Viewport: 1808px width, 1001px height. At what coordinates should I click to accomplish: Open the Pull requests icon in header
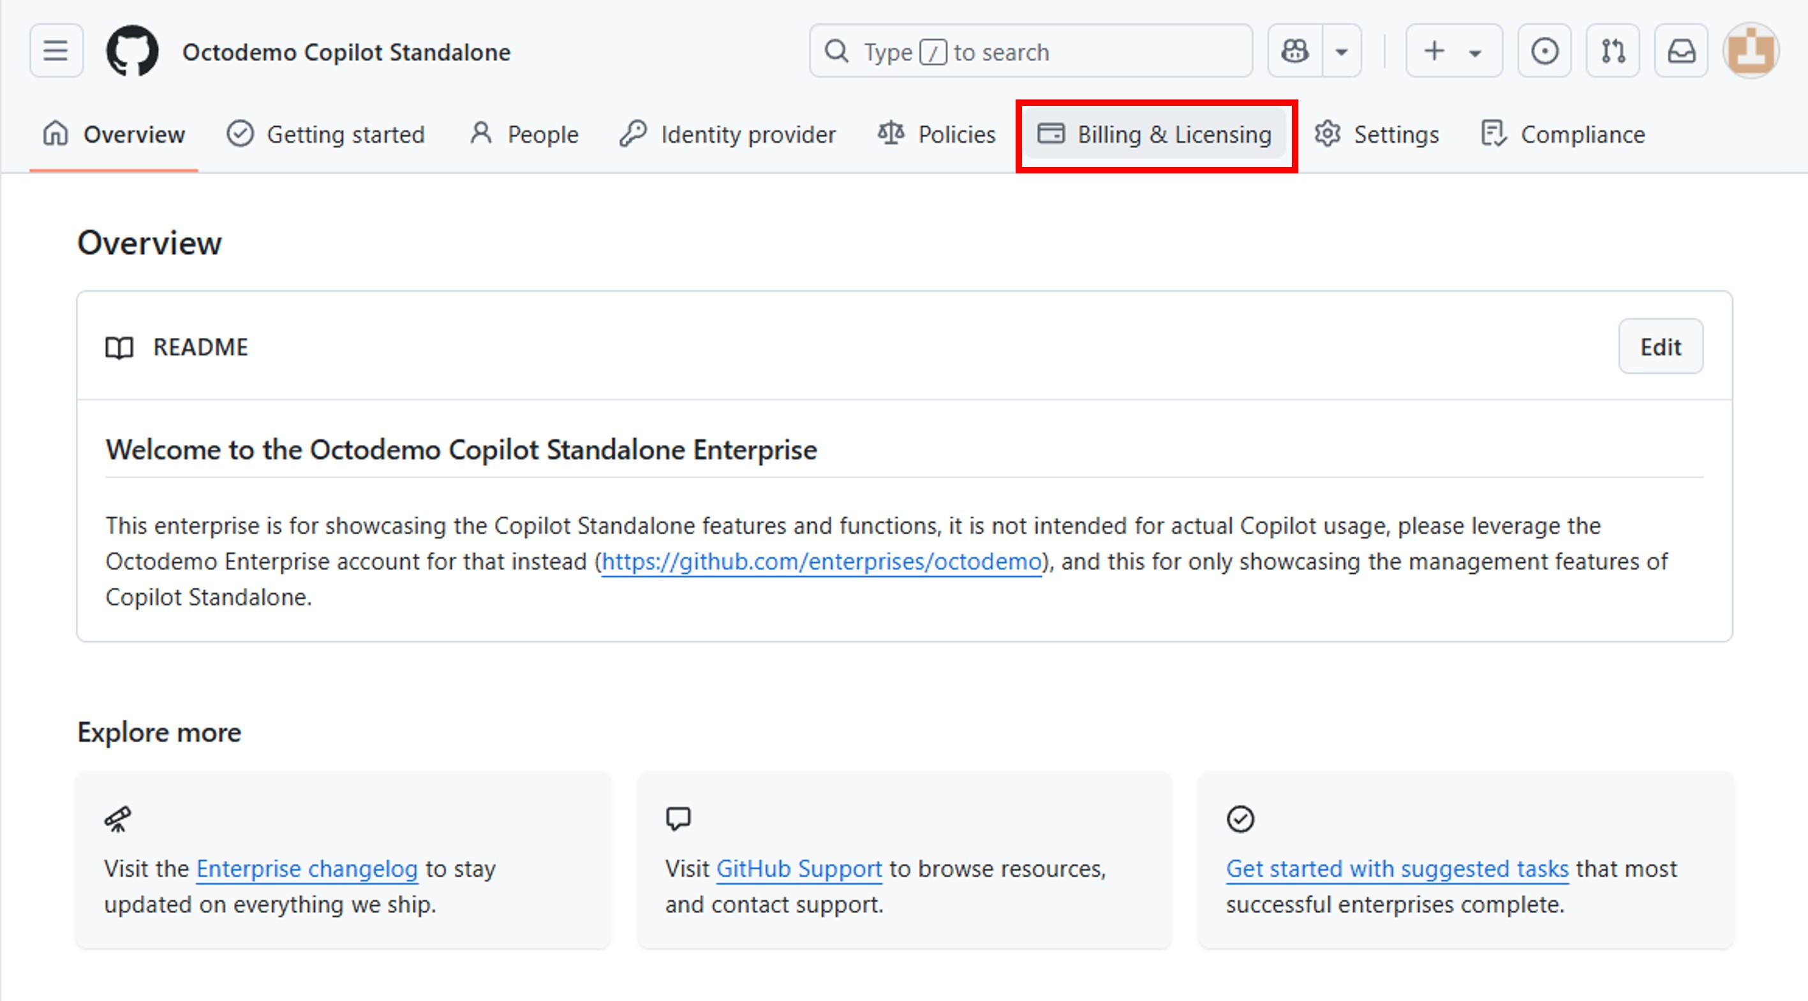1613,51
